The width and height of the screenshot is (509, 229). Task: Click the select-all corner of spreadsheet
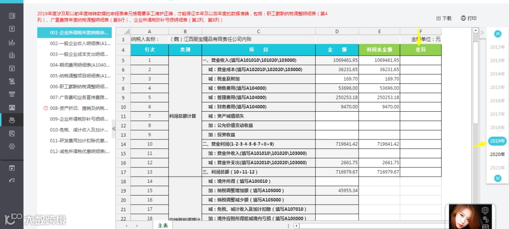coord(123,31)
